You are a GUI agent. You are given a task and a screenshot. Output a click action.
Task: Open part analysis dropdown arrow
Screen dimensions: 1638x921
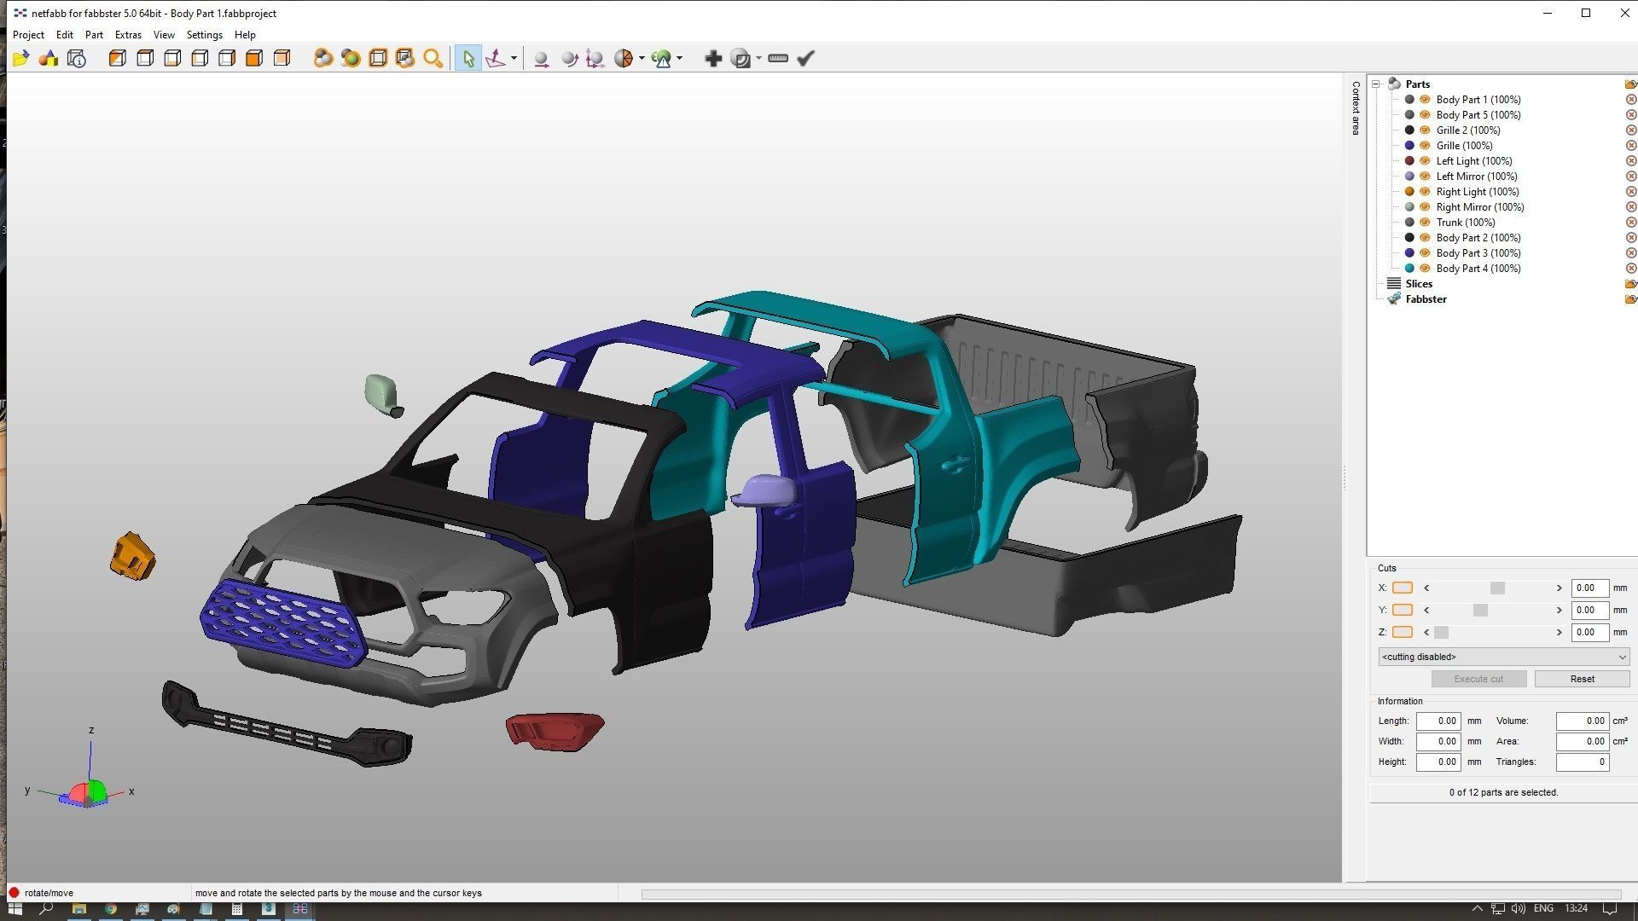[680, 59]
